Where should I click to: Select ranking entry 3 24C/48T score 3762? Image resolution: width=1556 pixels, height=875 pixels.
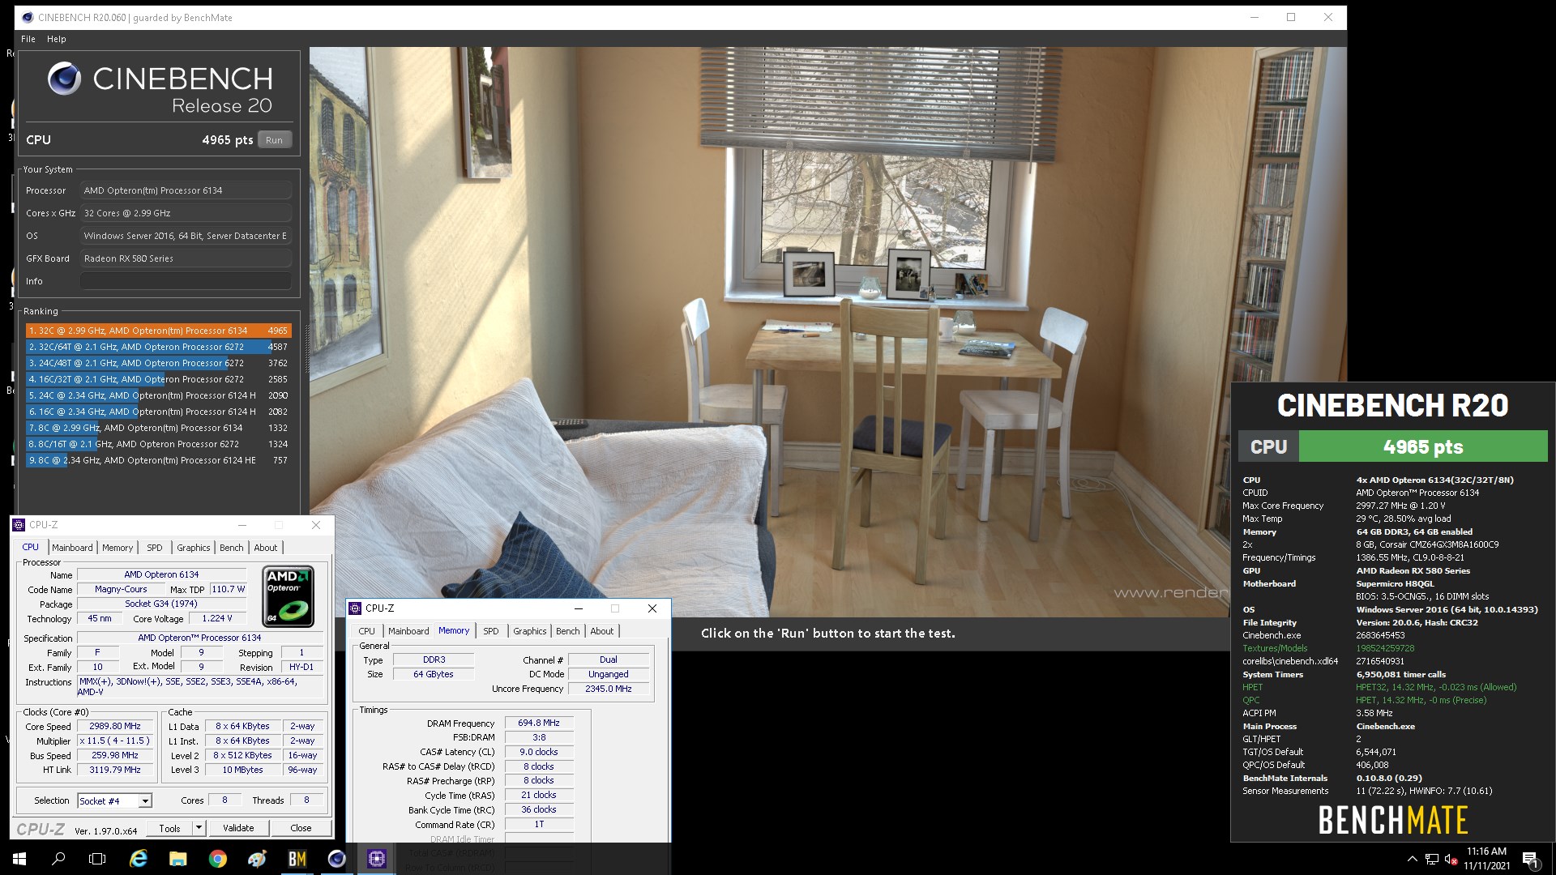point(158,363)
